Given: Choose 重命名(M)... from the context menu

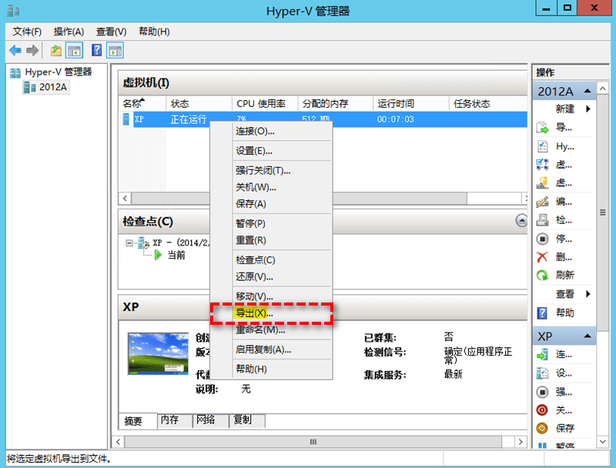Looking at the screenshot, I should click(x=271, y=329).
